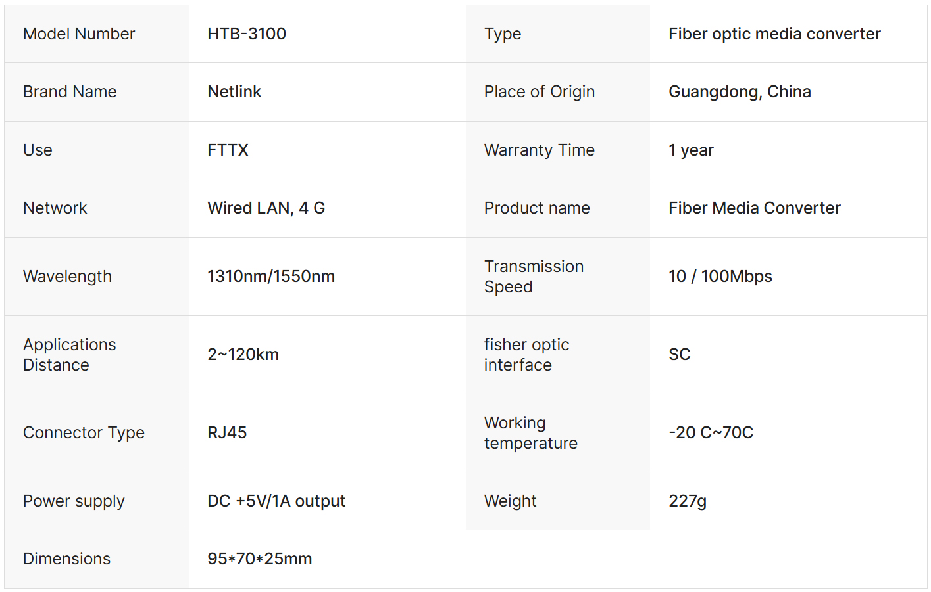Click the 1 year warranty value
The width and height of the screenshot is (931, 592).
(x=691, y=150)
